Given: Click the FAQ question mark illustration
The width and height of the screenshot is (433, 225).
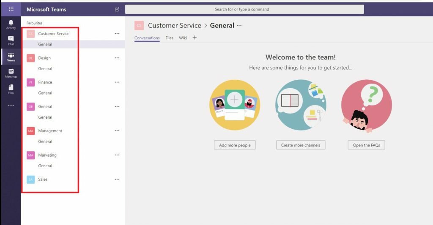Looking at the screenshot, I should pyautogui.click(x=367, y=106).
